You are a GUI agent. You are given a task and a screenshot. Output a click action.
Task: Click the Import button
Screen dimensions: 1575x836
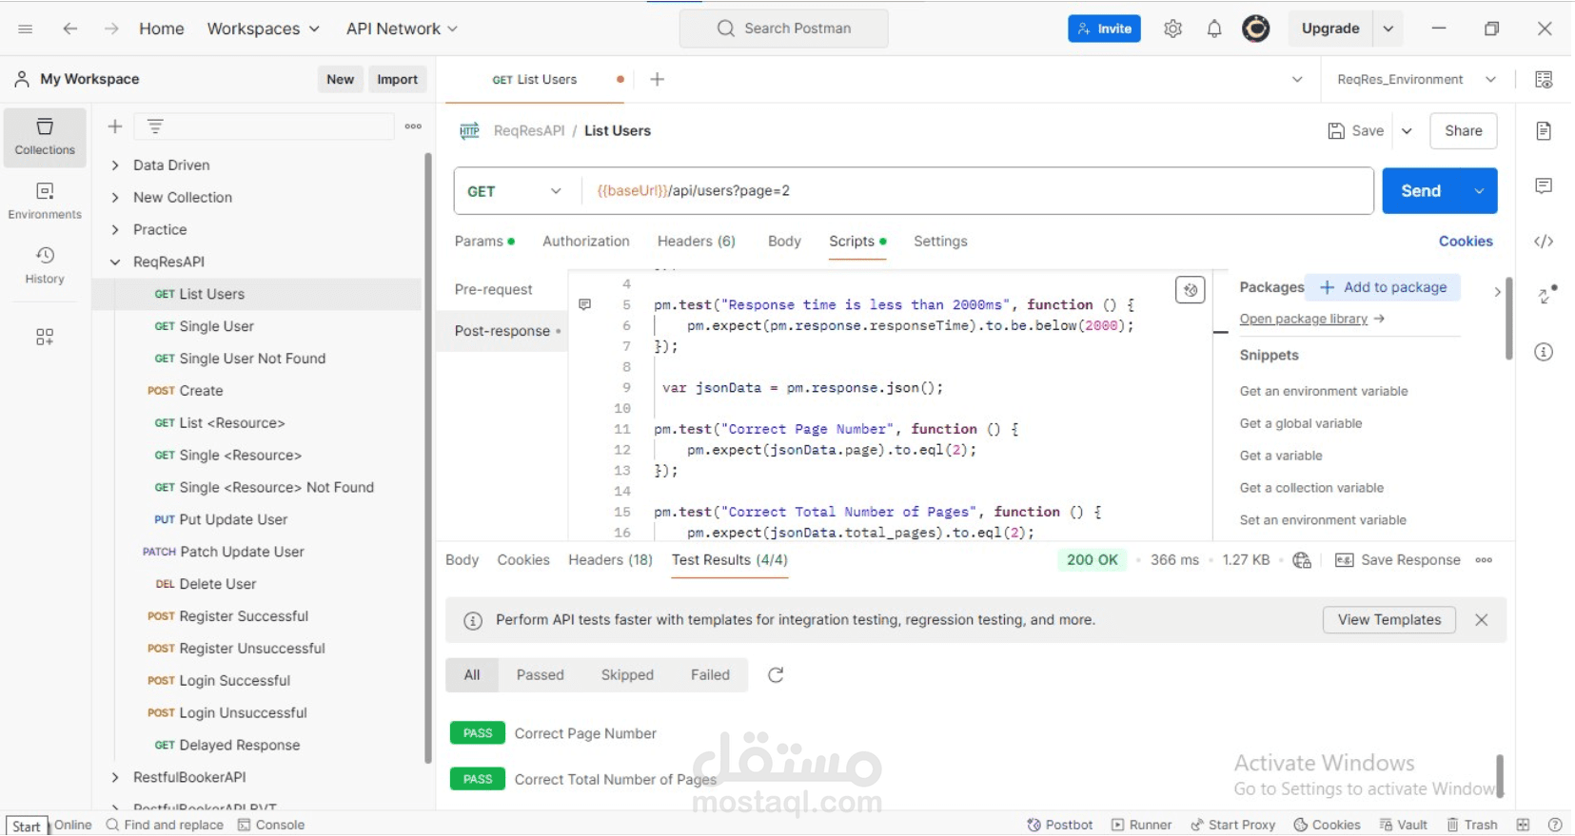pyautogui.click(x=397, y=79)
